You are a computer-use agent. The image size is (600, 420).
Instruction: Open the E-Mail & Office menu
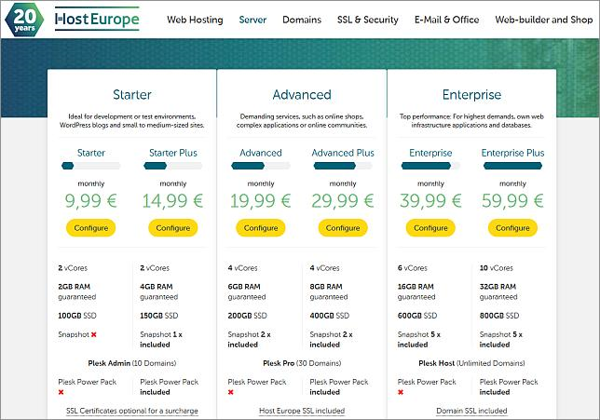click(446, 20)
